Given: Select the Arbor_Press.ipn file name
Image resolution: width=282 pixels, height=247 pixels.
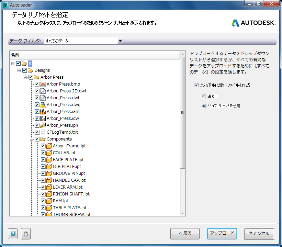Looking at the screenshot, I should [x=62, y=125].
